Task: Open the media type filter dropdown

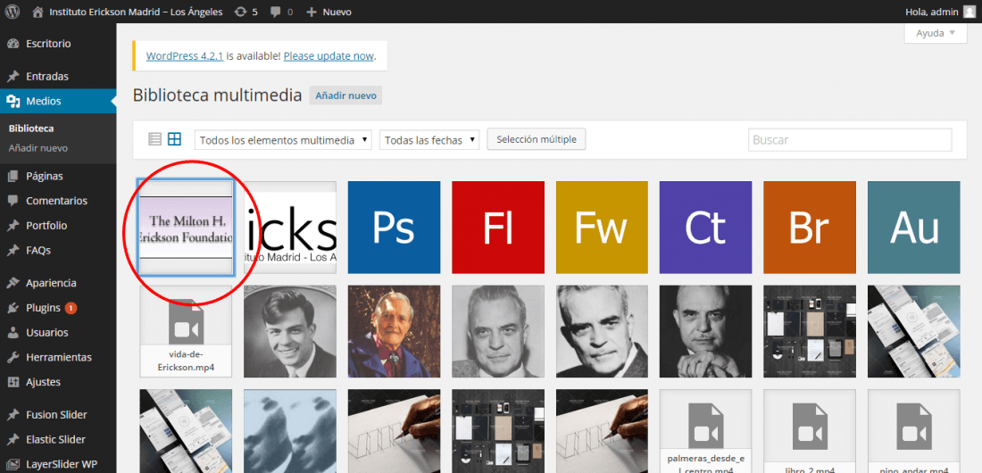Action: pos(284,140)
